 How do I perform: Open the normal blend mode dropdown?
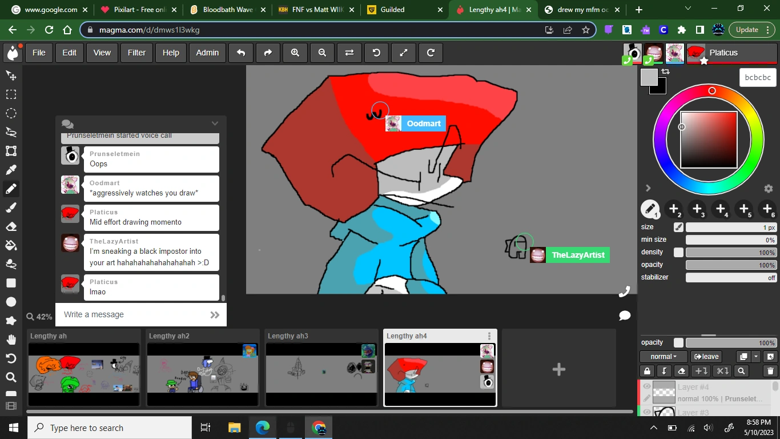tap(664, 357)
